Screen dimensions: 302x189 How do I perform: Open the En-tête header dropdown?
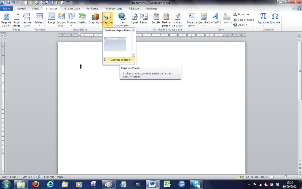coord(156,20)
